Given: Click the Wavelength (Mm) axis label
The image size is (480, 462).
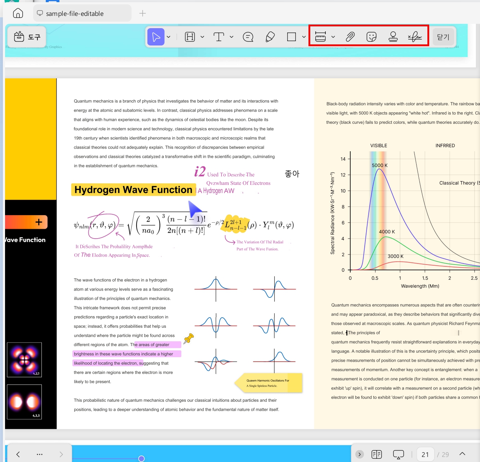Looking at the screenshot, I should point(420,286).
